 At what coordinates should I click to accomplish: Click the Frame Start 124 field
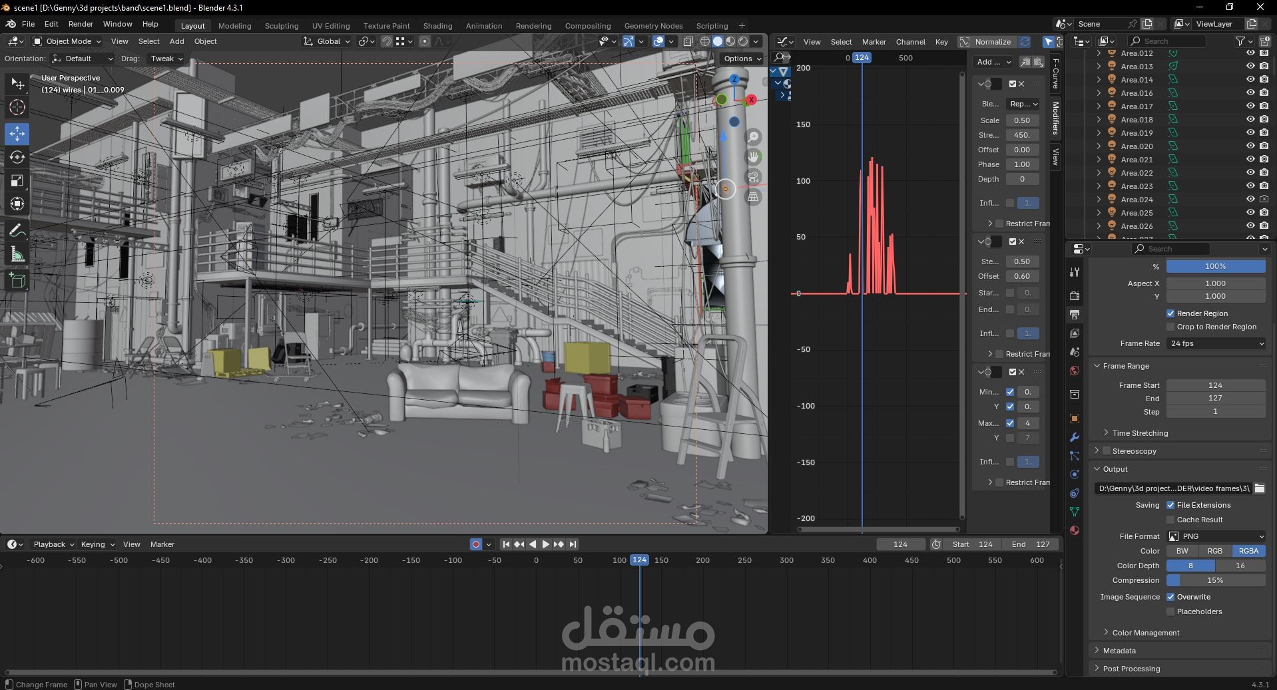(x=1216, y=385)
